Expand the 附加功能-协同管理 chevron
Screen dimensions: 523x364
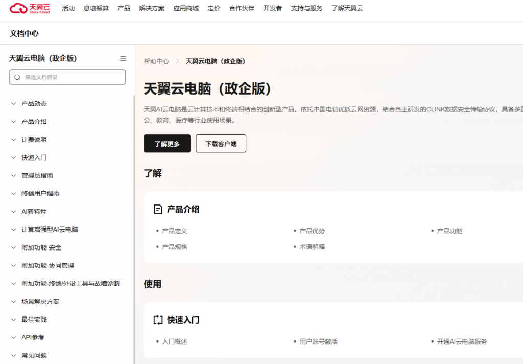click(x=14, y=266)
